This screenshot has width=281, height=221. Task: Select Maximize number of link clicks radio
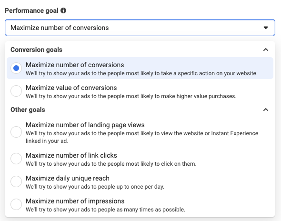tap(16, 159)
